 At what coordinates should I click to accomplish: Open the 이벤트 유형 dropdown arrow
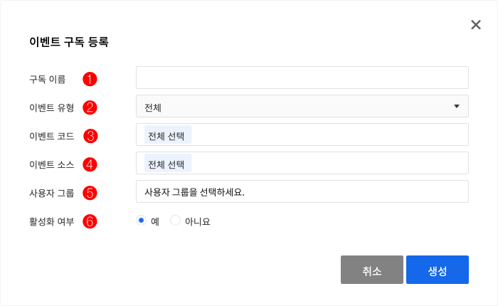coord(457,106)
